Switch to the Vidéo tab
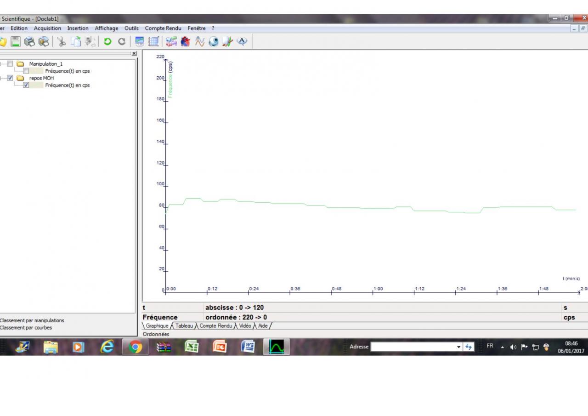 (x=245, y=326)
